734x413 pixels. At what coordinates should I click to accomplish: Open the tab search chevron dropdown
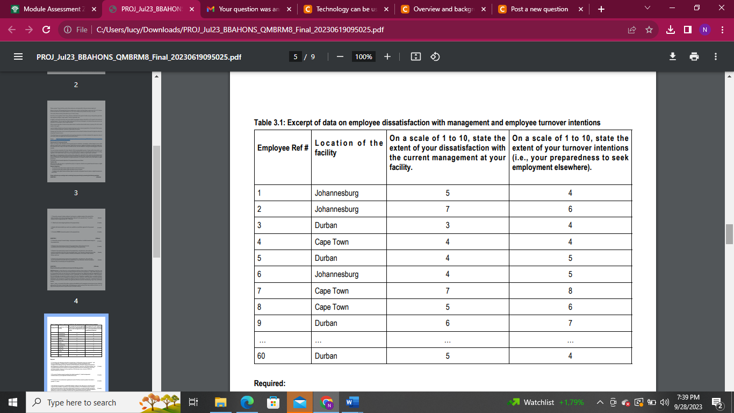[646, 9]
